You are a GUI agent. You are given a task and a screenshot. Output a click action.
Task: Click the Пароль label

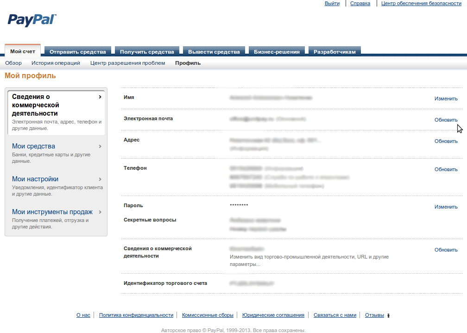[x=133, y=205]
